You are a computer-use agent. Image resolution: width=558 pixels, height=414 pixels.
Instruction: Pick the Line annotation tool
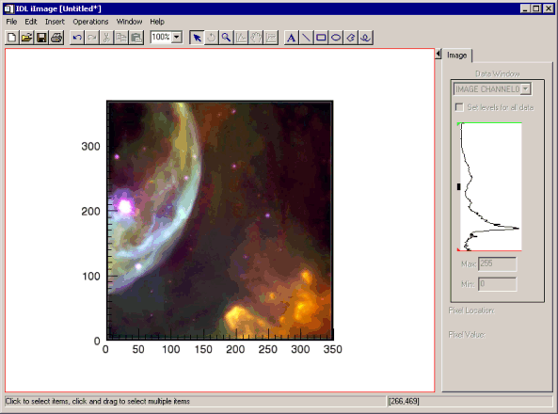(306, 38)
